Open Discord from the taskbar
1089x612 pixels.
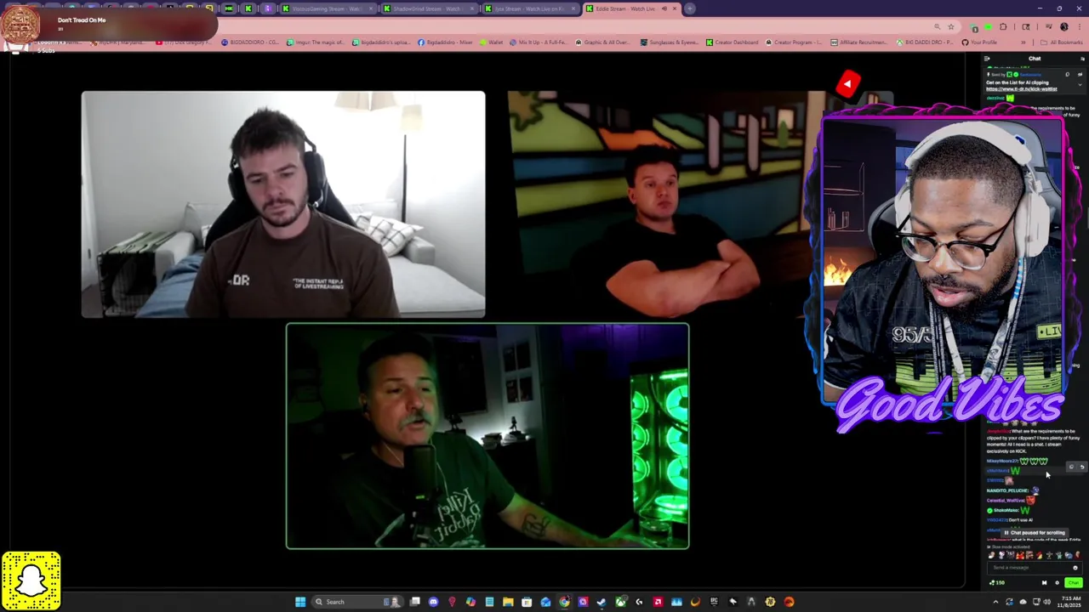tap(433, 602)
